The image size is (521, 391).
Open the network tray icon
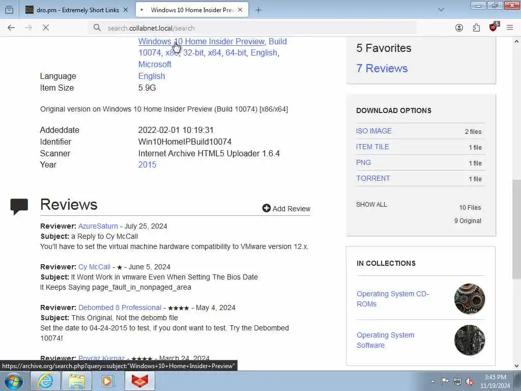tap(457, 381)
